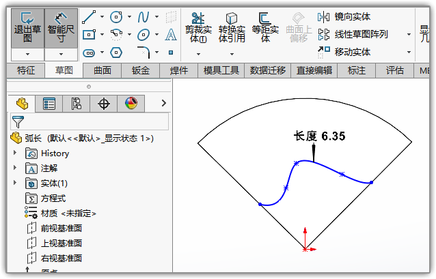Switch to the 数据迁移 tab
436x279 pixels.
pos(268,70)
